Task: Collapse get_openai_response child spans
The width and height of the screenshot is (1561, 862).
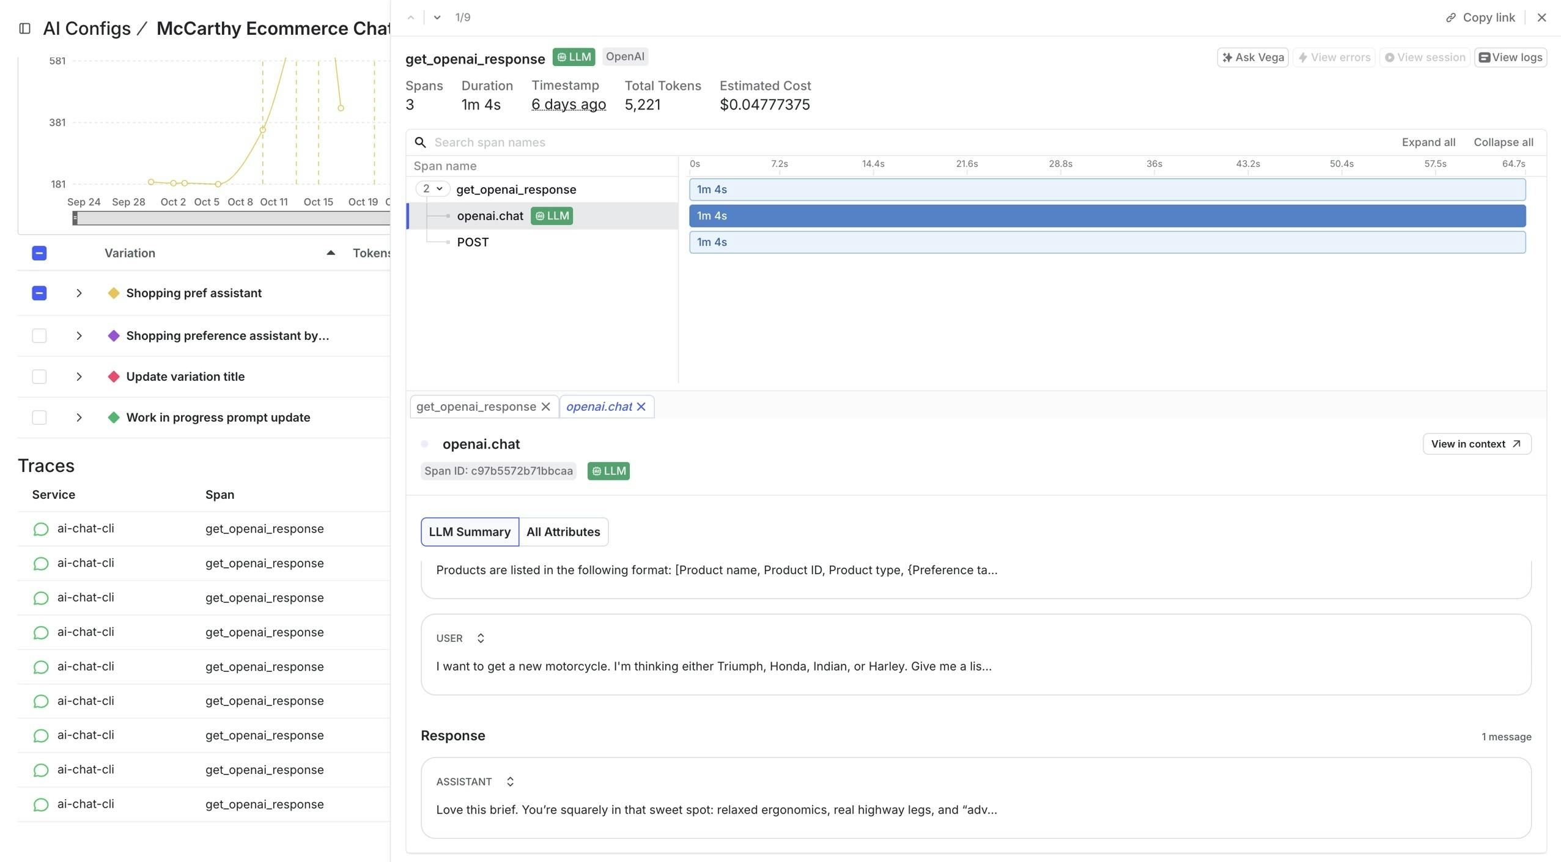Action: click(x=432, y=189)
